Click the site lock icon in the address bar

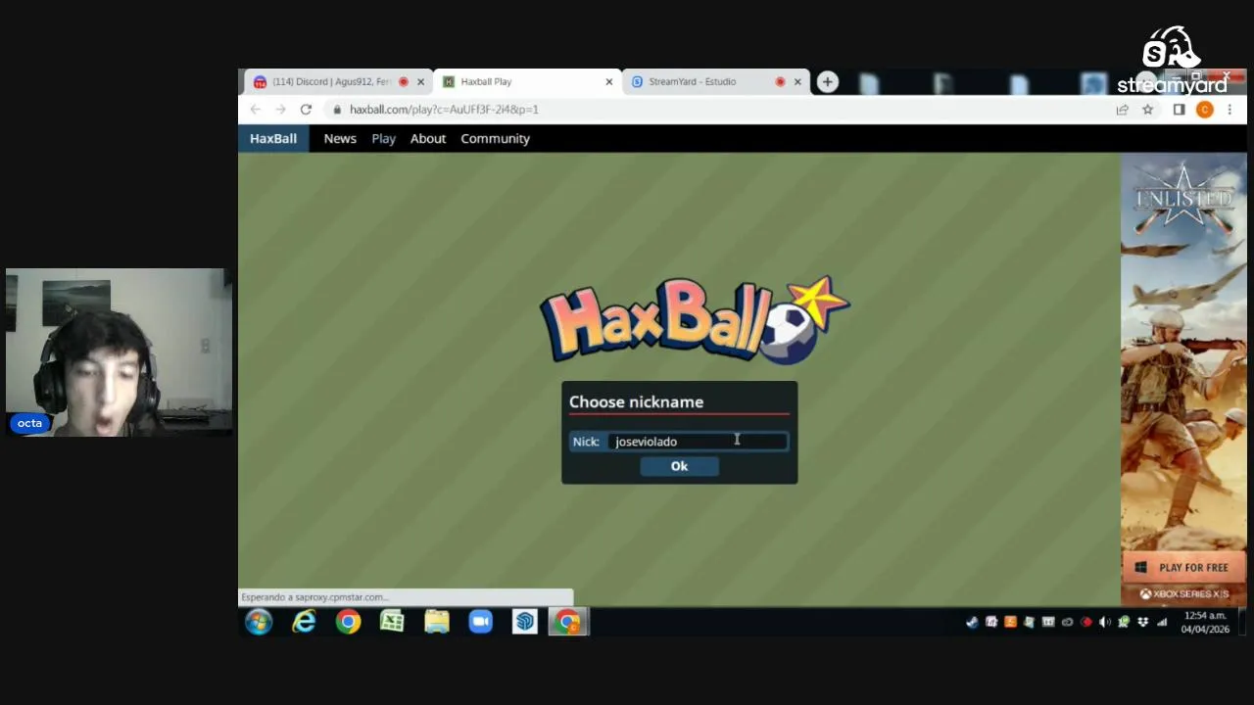[337, 110]
